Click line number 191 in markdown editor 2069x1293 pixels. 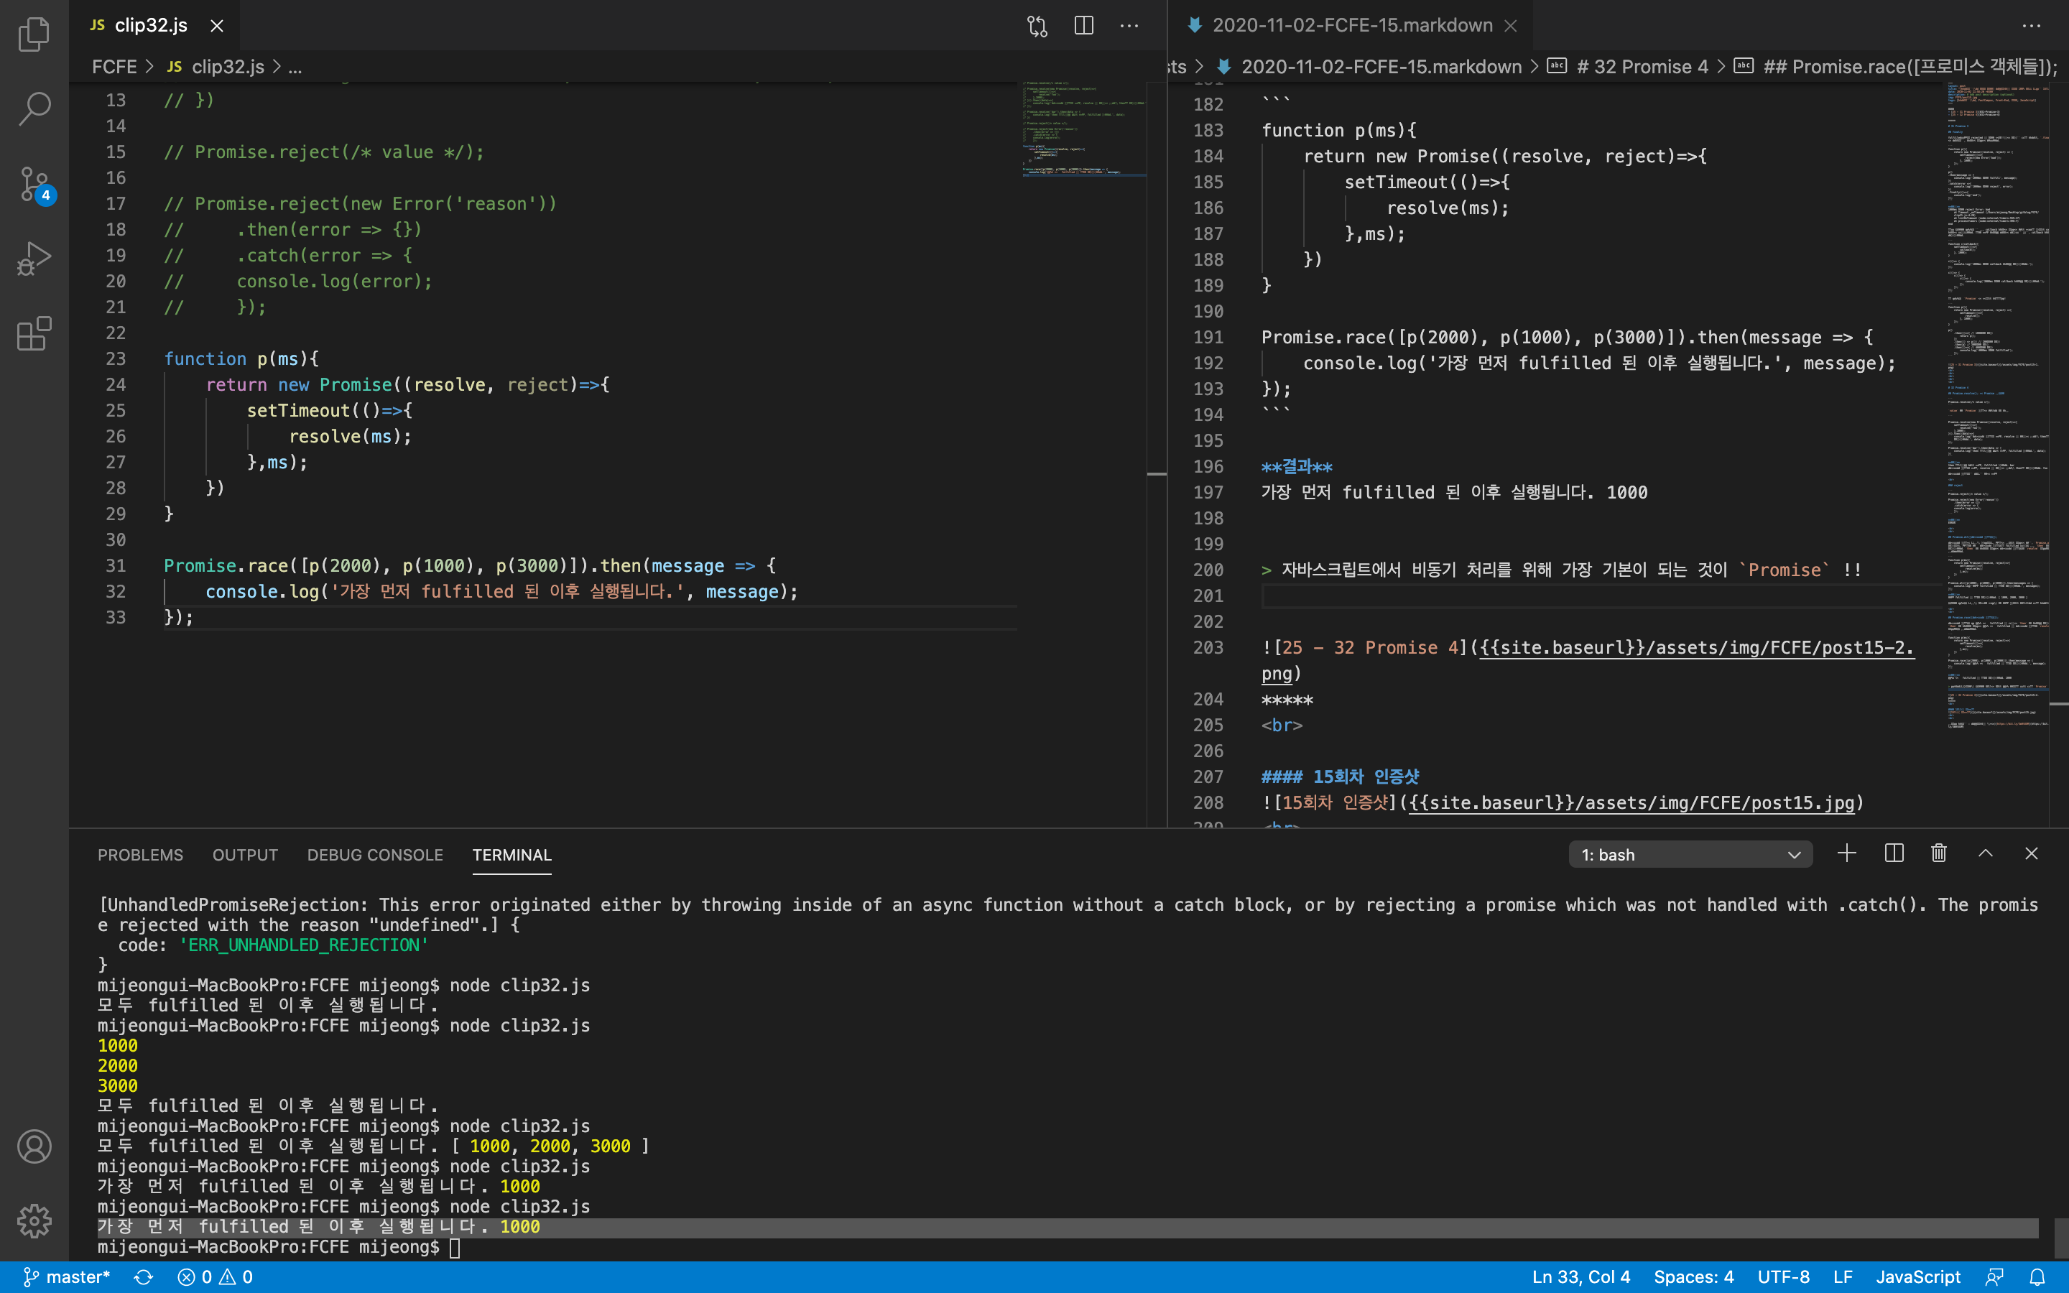[x=1208, y=338]
